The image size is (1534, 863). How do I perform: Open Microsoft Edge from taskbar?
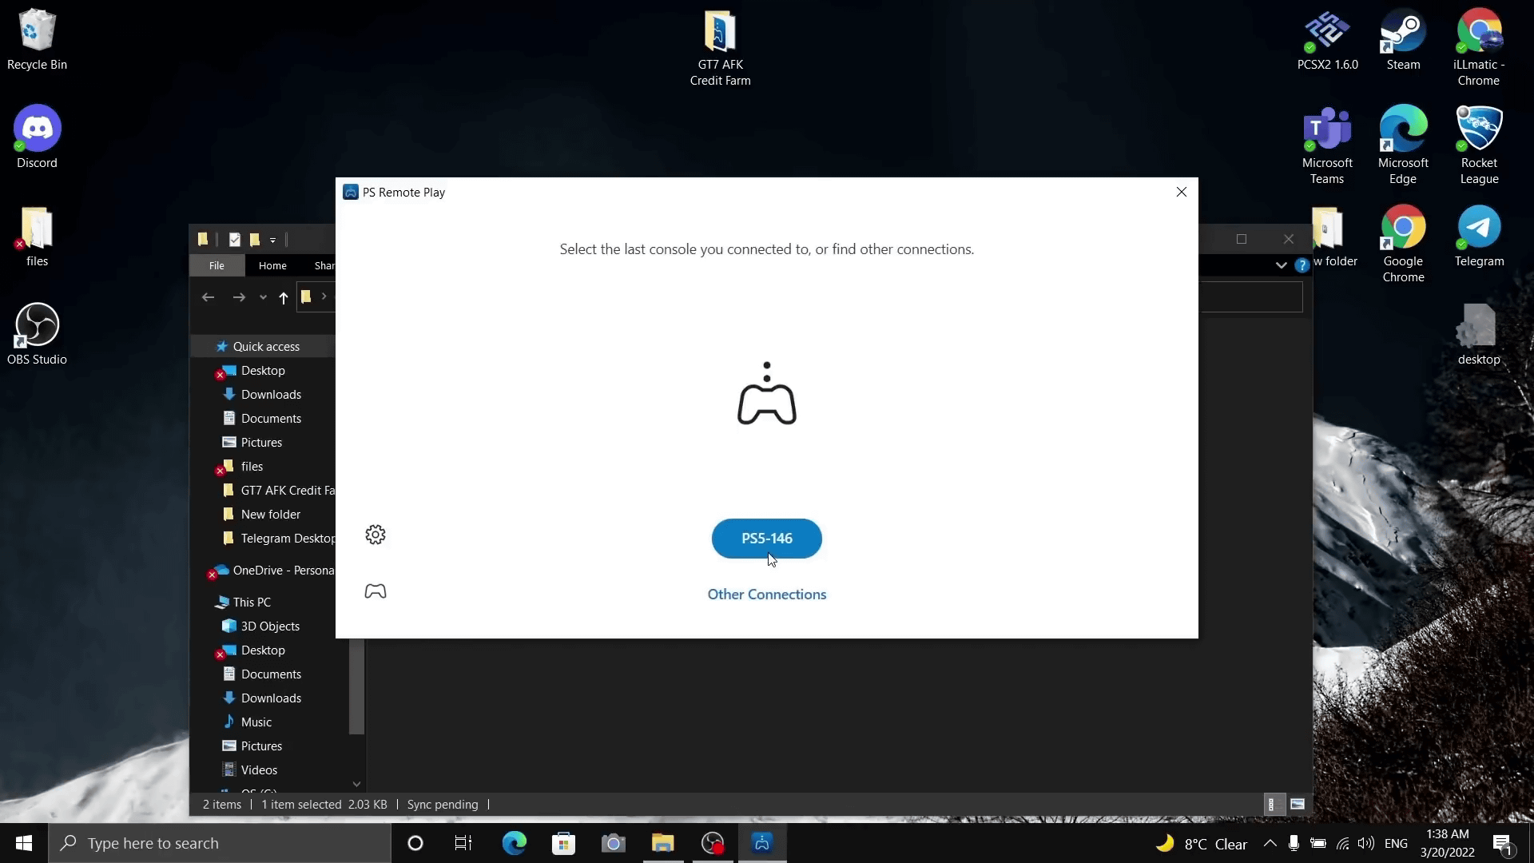[x=514, y=843]
